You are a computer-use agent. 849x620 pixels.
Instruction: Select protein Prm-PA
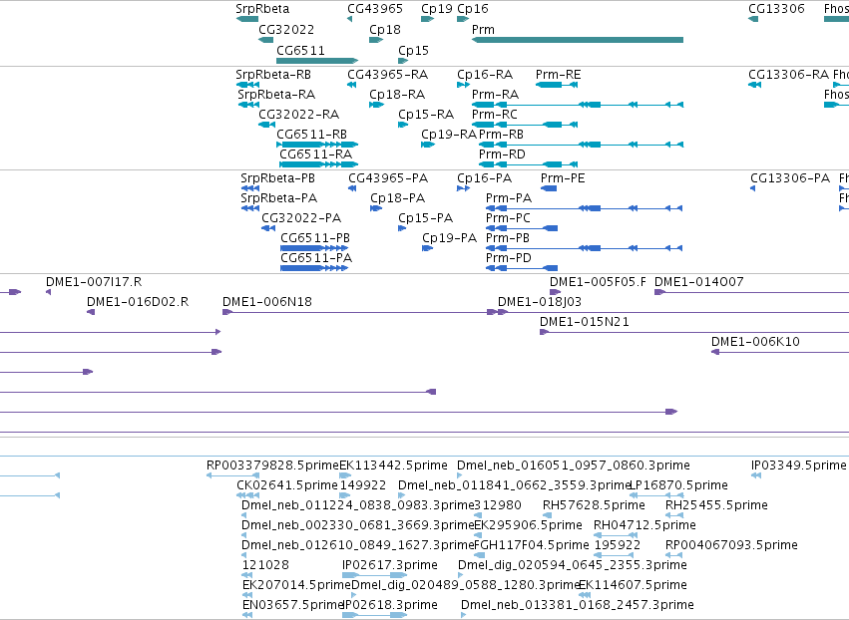click(509, 198)
